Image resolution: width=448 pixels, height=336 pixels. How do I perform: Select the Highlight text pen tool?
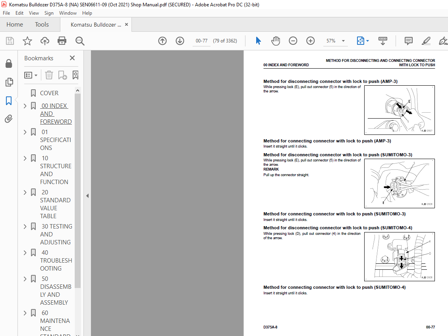426,41
